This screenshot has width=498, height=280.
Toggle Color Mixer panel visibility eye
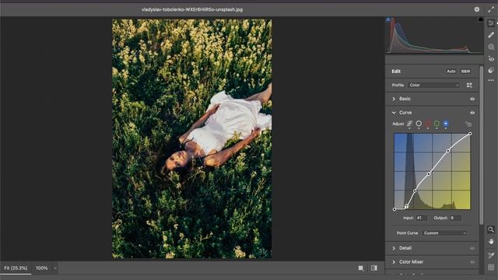472,262
